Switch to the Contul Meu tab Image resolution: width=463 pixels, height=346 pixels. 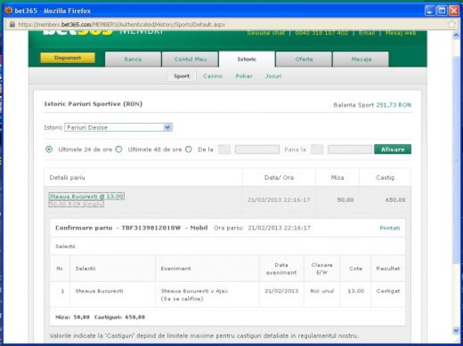(x=190, y=59)
